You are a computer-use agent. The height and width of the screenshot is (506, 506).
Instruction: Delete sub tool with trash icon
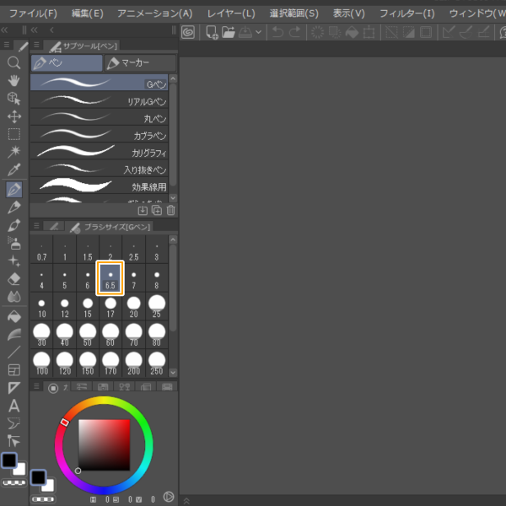click(x=171, y=211)
